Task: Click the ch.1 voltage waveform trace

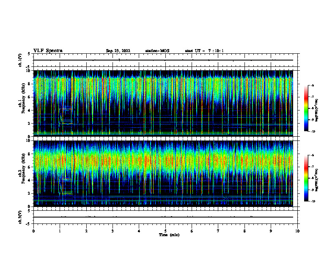Action: tap(163, 60)
